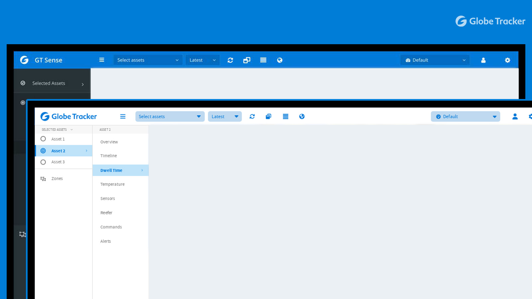Toggle hamburger menu in Globe Tracker window
Viewport: 532px width, 299px height.
point(123,116)
